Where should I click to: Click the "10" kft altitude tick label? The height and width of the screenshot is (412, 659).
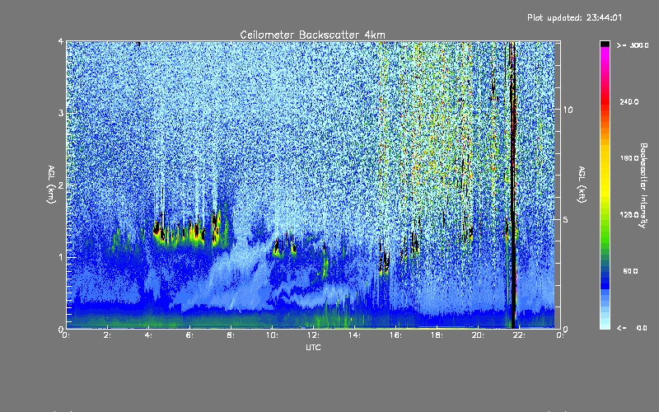pyautogui.click(x=568, y=110)
